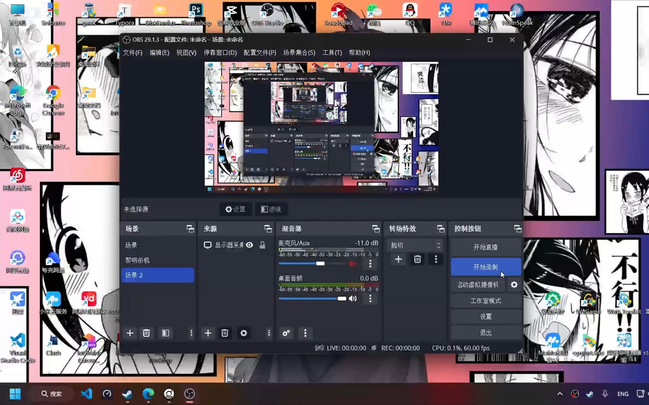Mute the Desktop Audio channel

pos(353,299)
